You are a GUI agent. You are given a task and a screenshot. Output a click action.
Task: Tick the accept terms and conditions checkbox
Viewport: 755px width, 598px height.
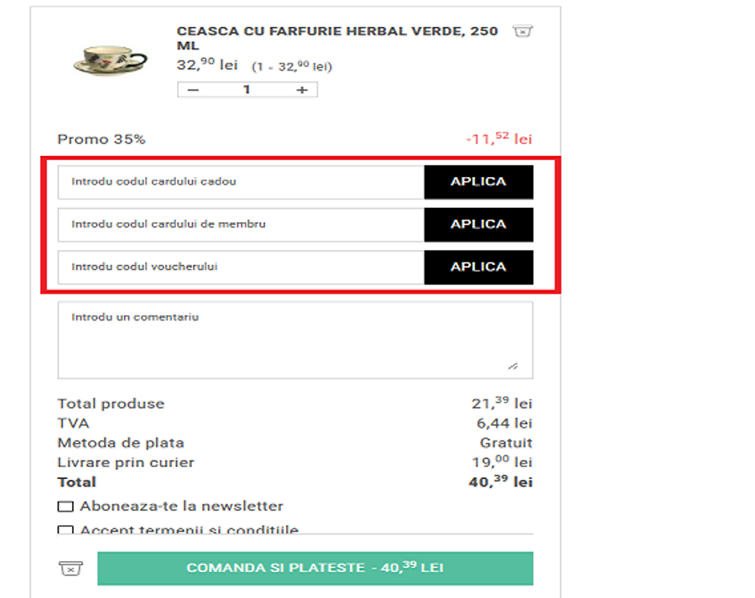65,530
